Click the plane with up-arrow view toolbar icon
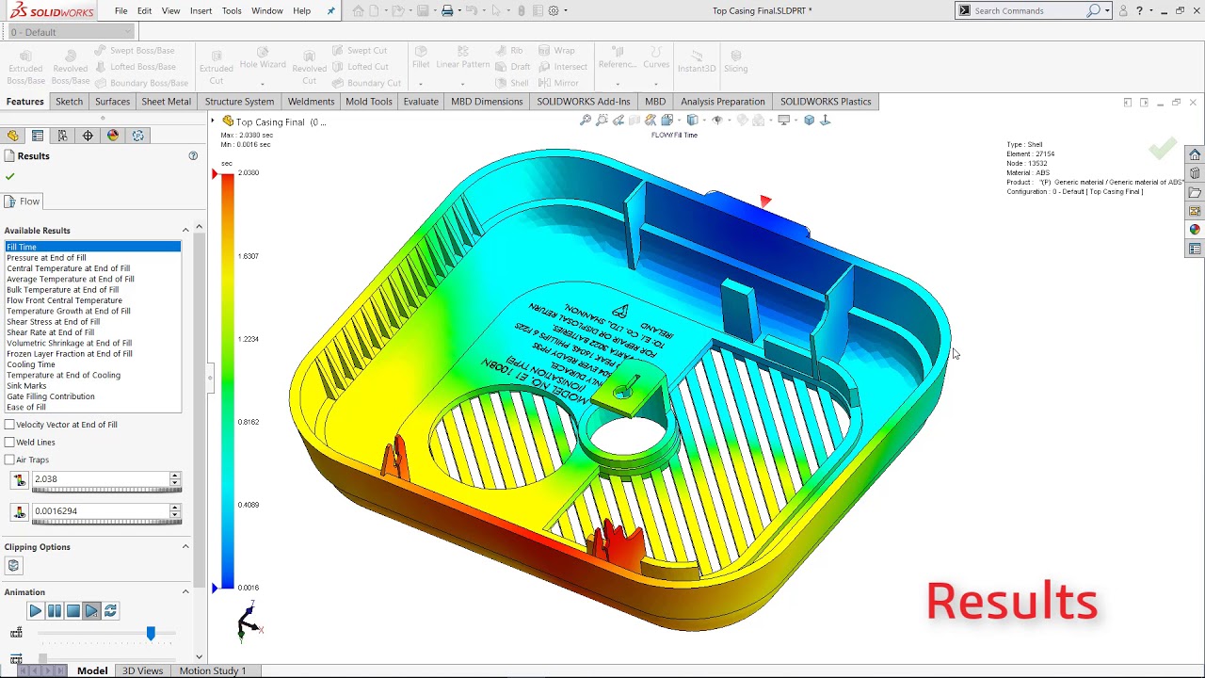 826,121
